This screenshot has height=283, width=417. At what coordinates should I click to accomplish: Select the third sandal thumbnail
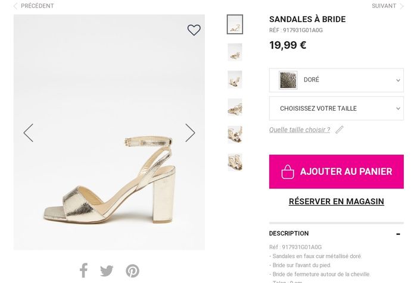235,80
